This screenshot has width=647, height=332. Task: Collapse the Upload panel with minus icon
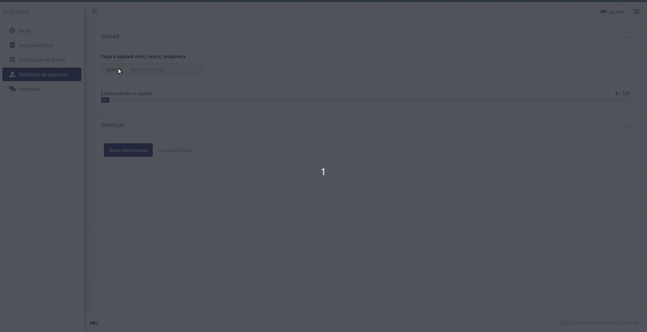pos(628,37)
